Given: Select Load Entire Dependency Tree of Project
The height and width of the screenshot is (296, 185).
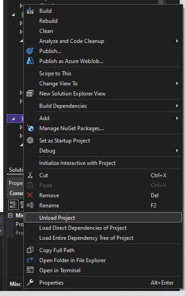Looking at the screenshot, I should [103, 238].
